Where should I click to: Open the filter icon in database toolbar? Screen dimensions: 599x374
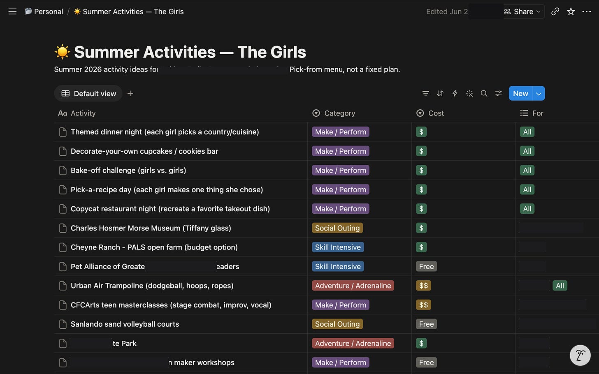pyautogui.click(x=425, y=94)
